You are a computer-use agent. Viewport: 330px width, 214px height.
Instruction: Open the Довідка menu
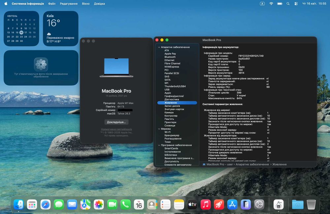click(x=99, y=4)
